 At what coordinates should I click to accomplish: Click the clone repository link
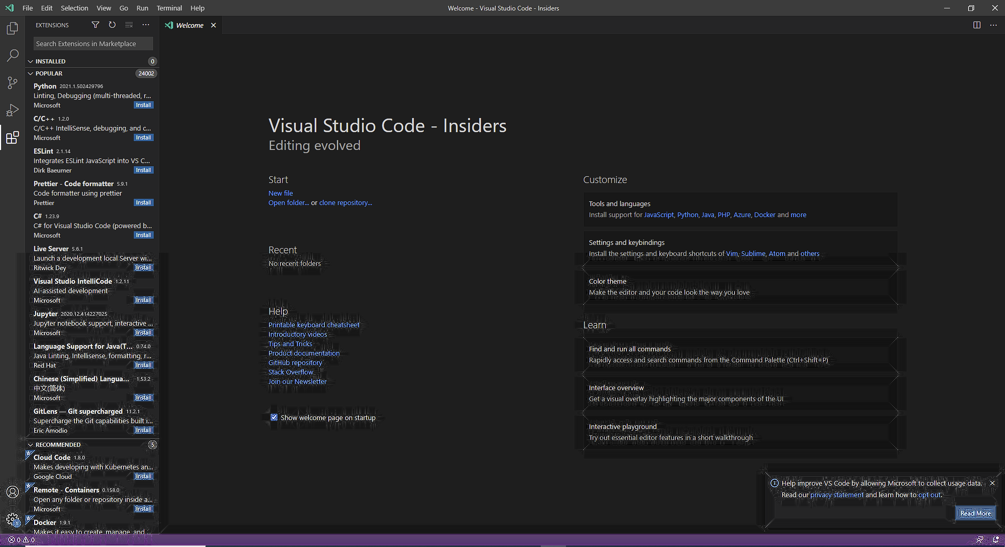(346, 202)
